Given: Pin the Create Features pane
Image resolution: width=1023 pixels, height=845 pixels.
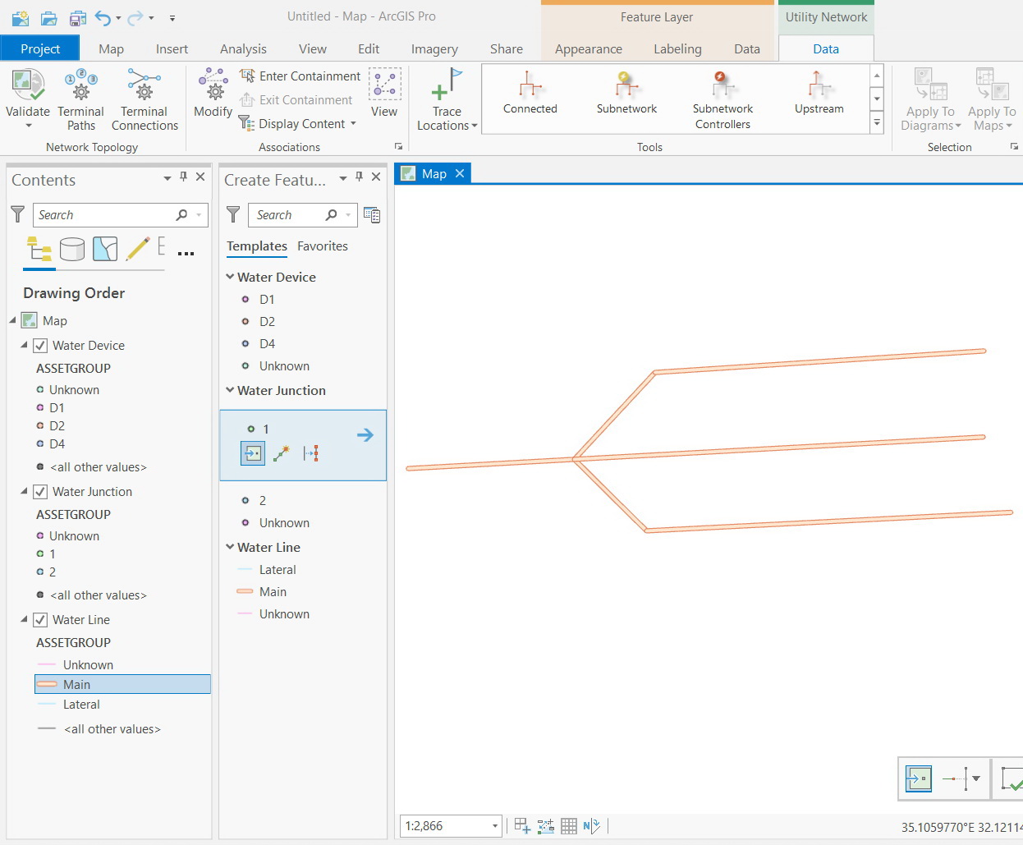Looking at the screenshot, I should (359, 177).
